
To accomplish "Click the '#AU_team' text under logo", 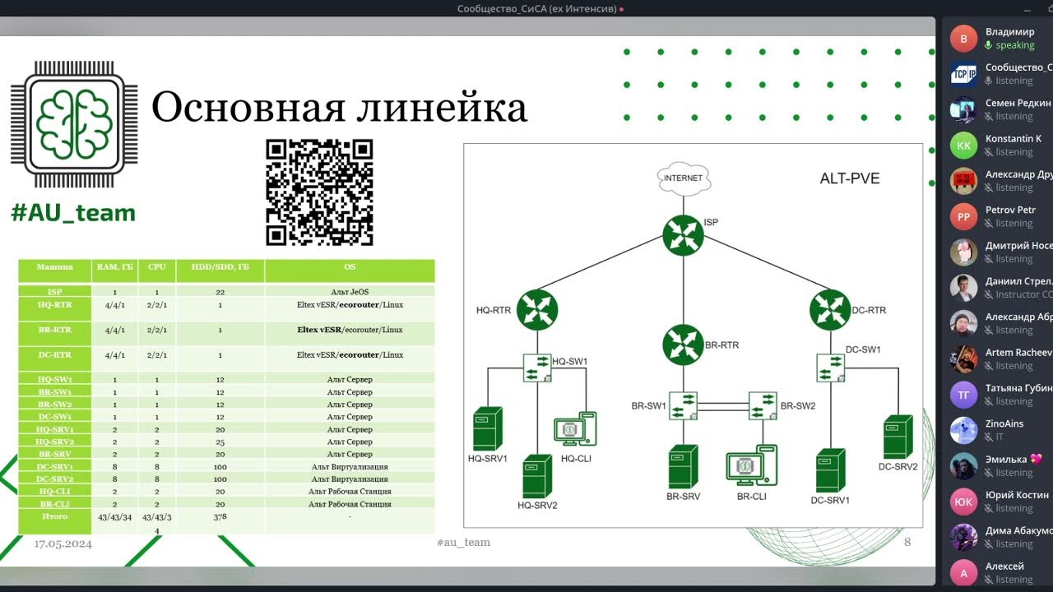I will (x=73, y=213).
